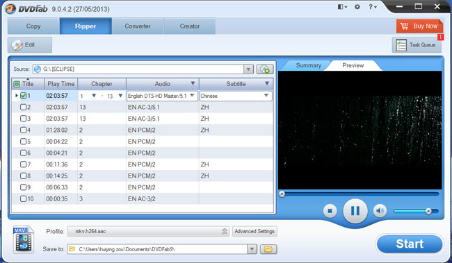Select play time 00:11:36 in title 7
This screenshot has height=263, width=452.
click(57, 164)
